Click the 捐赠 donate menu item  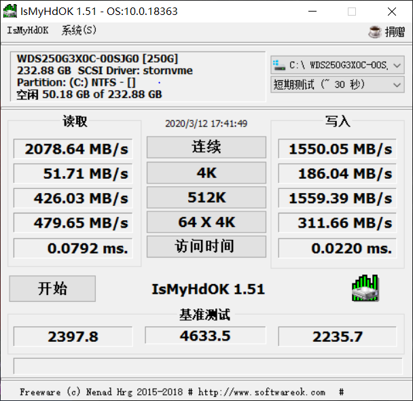395,31
